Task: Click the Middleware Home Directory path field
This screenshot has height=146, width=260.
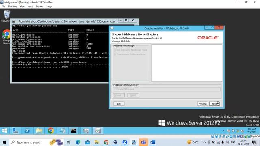Action: pyautogui.click(x=167, y=89)
